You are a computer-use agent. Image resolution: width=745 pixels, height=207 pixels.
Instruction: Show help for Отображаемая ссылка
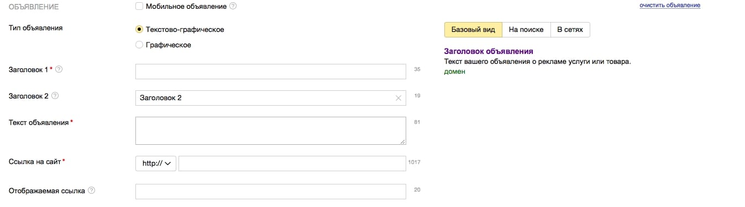(92, 190)
